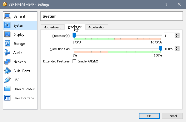Click the Execution Cap slider handle

tap(161, 49)
